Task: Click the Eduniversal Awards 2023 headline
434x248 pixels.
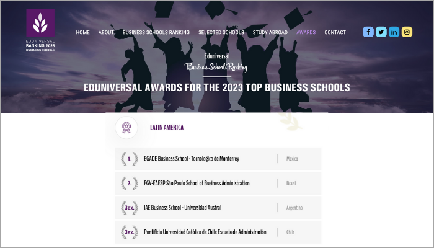Action: click(217, 87)
